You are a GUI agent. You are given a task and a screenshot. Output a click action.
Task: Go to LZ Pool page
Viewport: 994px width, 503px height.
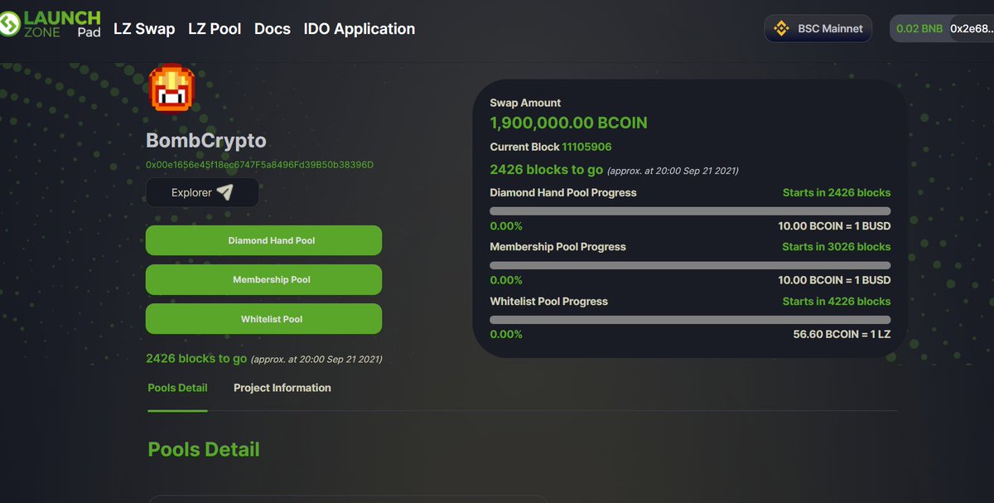(x=215, y=28)
